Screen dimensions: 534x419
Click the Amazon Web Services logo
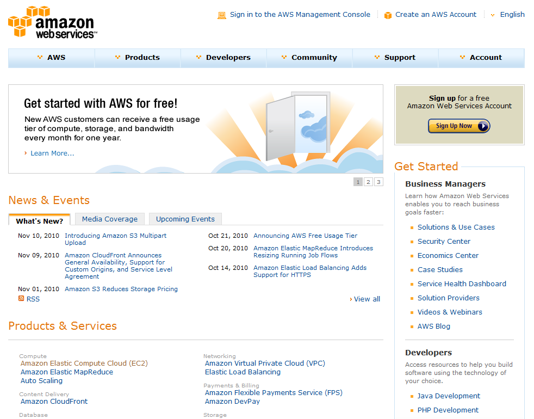click(x=52, y=22)
